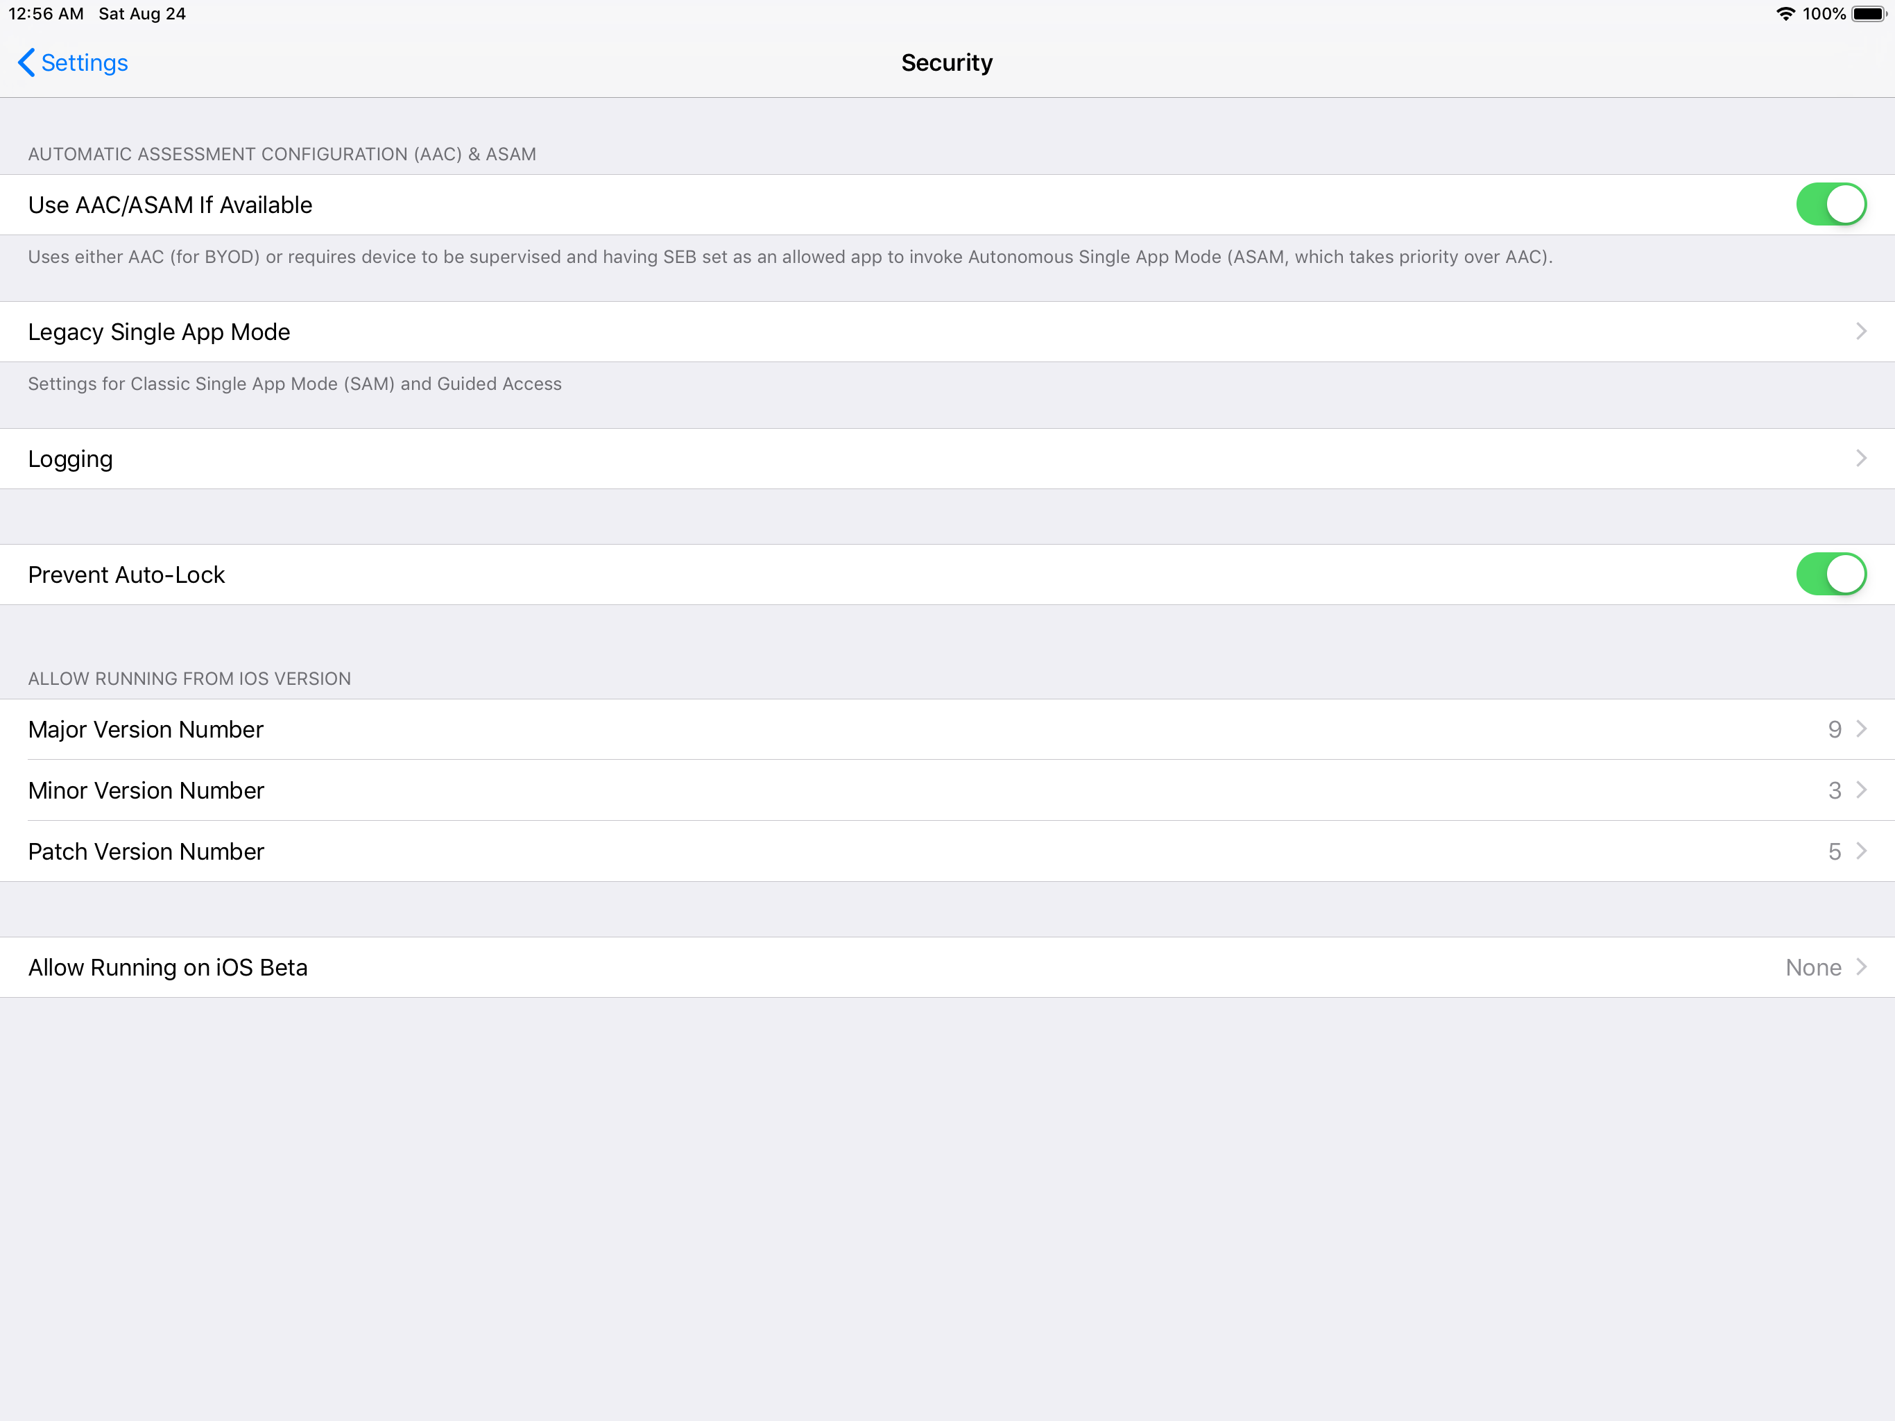Tap the battery icon in status bar
The width and height of the screenshot is (1895, 1421).
(1867, 14)
